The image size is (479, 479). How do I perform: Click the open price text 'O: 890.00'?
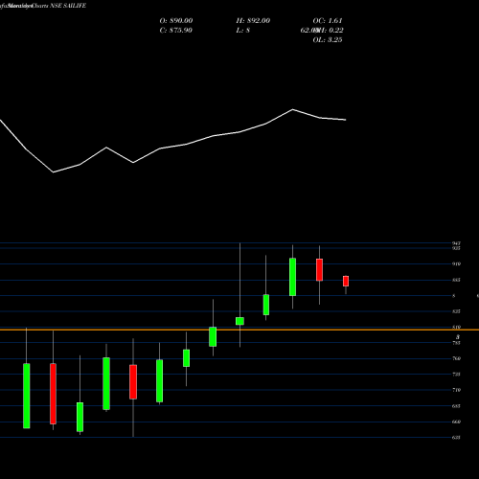pos(176,21)
